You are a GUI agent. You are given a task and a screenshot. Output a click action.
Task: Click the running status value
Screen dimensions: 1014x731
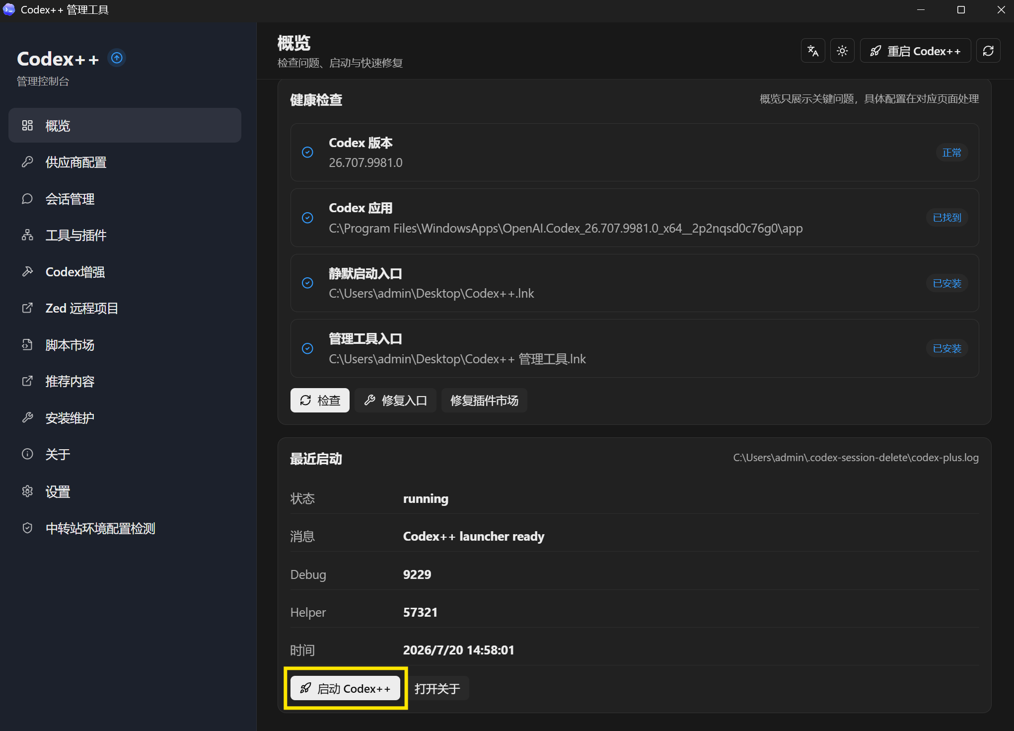point(426,498)
